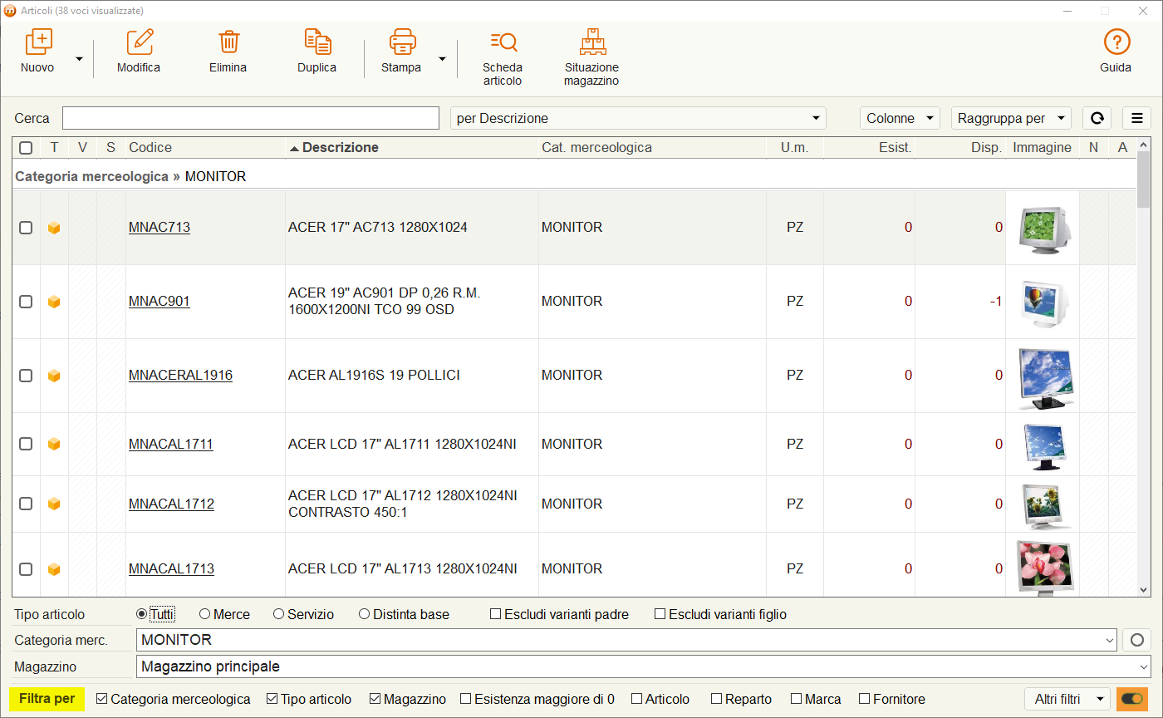This screenshot has height=718, width=1163.
Task: Click the circle button beside Categoria merc.
Action: [x=1136, y=640]
